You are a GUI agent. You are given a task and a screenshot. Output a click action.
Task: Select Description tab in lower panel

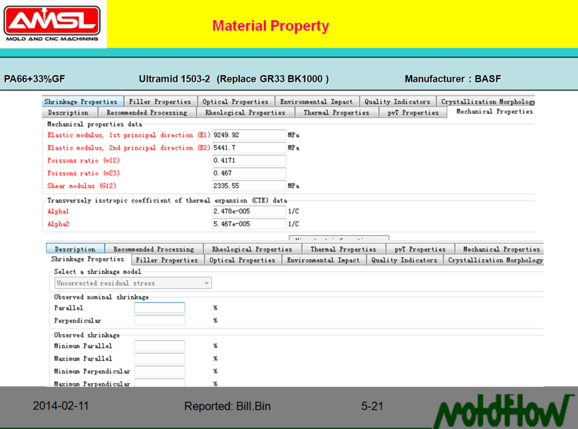[x=75, y=249]
